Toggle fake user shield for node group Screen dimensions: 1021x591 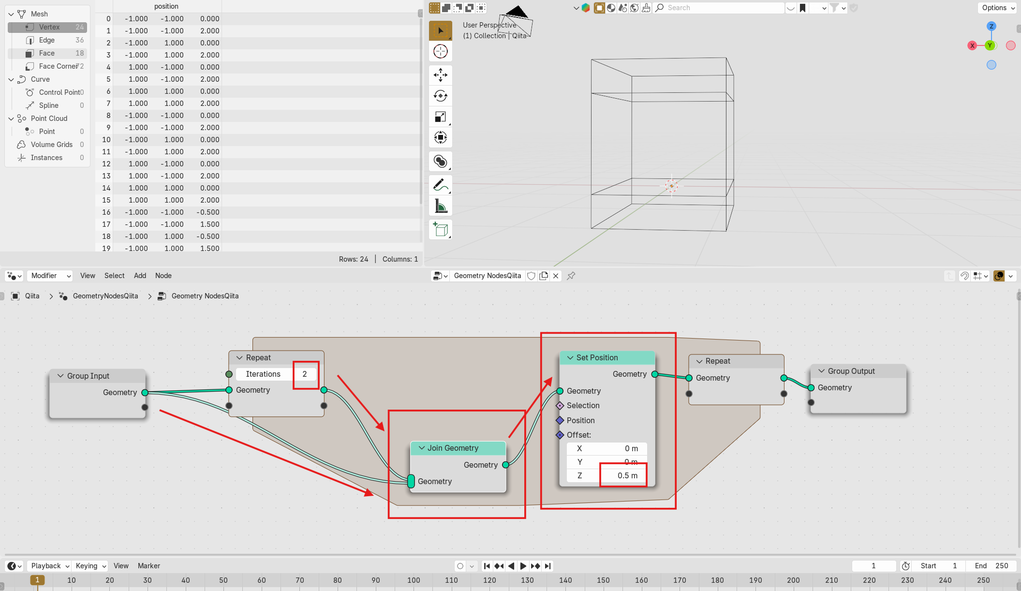[x=531, y=276]
